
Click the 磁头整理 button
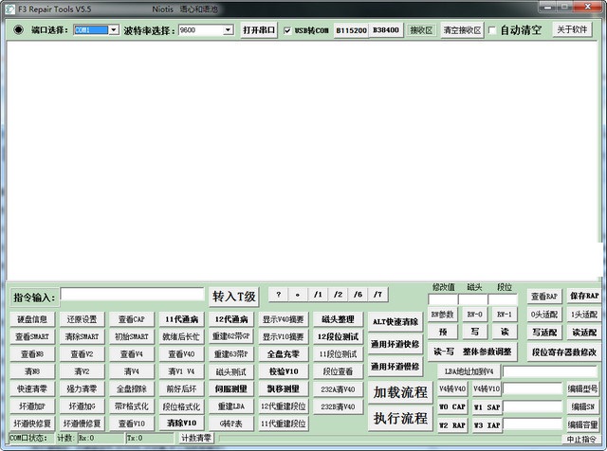pyautogui.click(x=338, y=319)
